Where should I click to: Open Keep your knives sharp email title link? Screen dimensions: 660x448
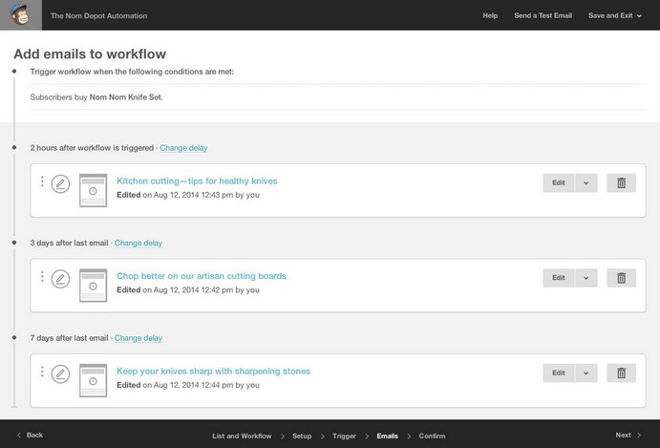[213, 371]
